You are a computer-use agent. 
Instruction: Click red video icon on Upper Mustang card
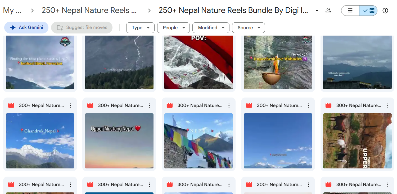coord(90,105)
